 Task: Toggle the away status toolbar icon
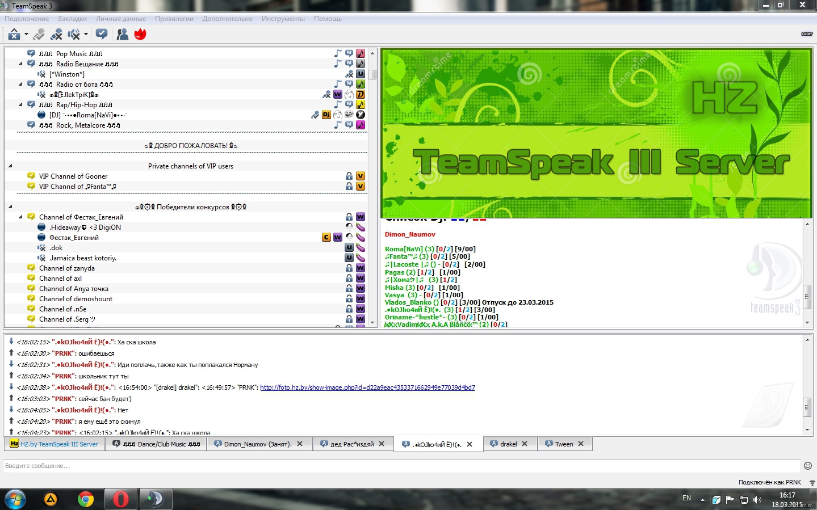click(x=39, y=35)
